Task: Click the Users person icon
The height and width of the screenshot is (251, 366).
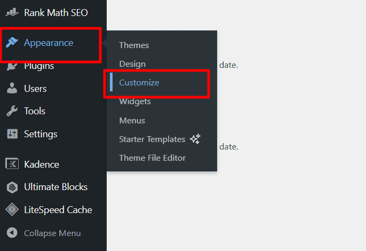Action: [x=12, y=89]
